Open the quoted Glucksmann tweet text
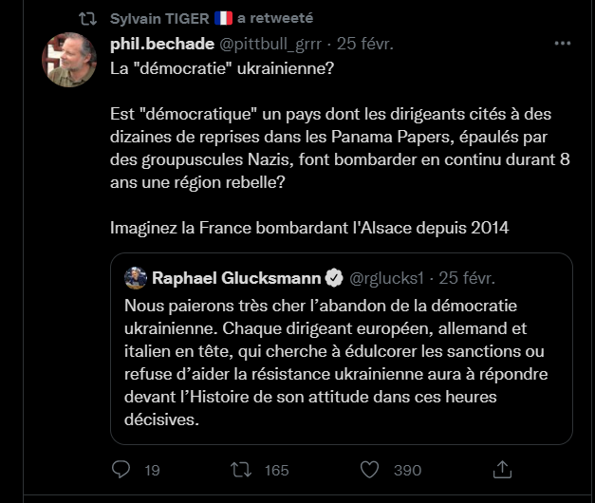Image resolution: width=595 pixels, height=503 pixels. tap(338, 361)
